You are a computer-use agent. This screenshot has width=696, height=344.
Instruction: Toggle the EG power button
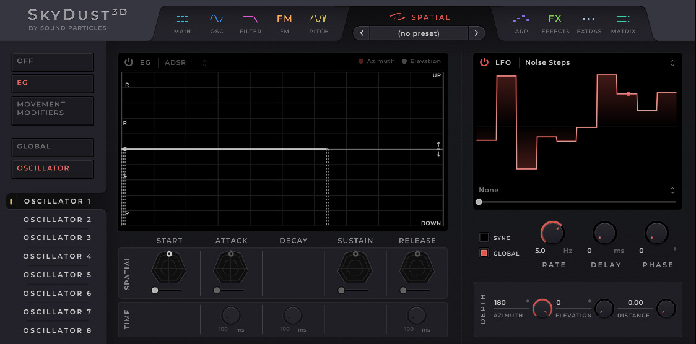coord(129,62)
